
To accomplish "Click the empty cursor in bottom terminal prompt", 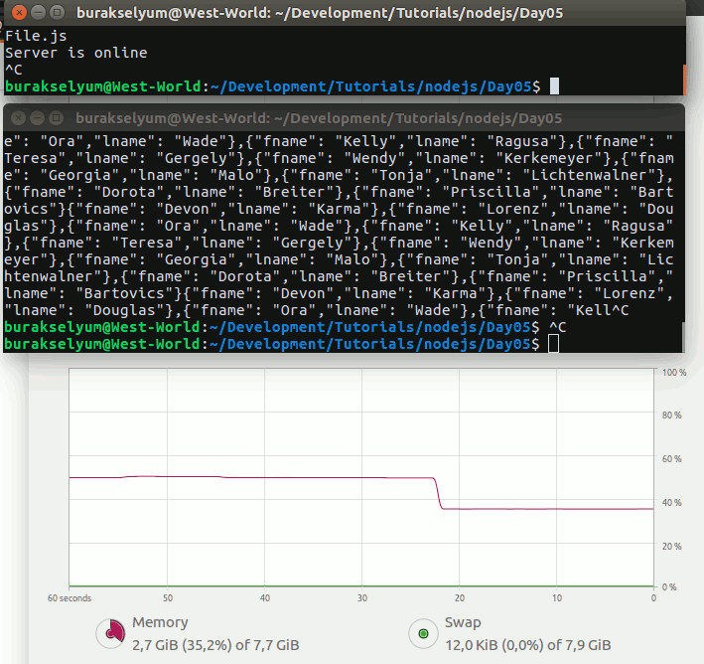I will (554, 343).
